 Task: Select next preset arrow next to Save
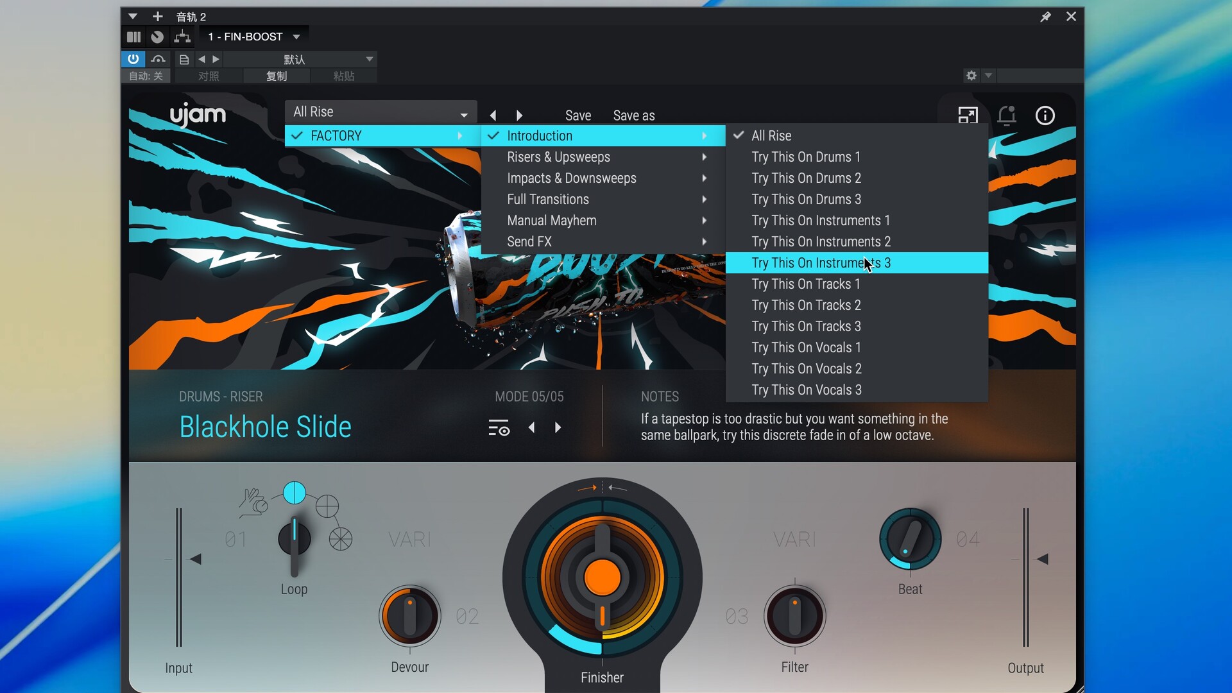tap(519, 116)
